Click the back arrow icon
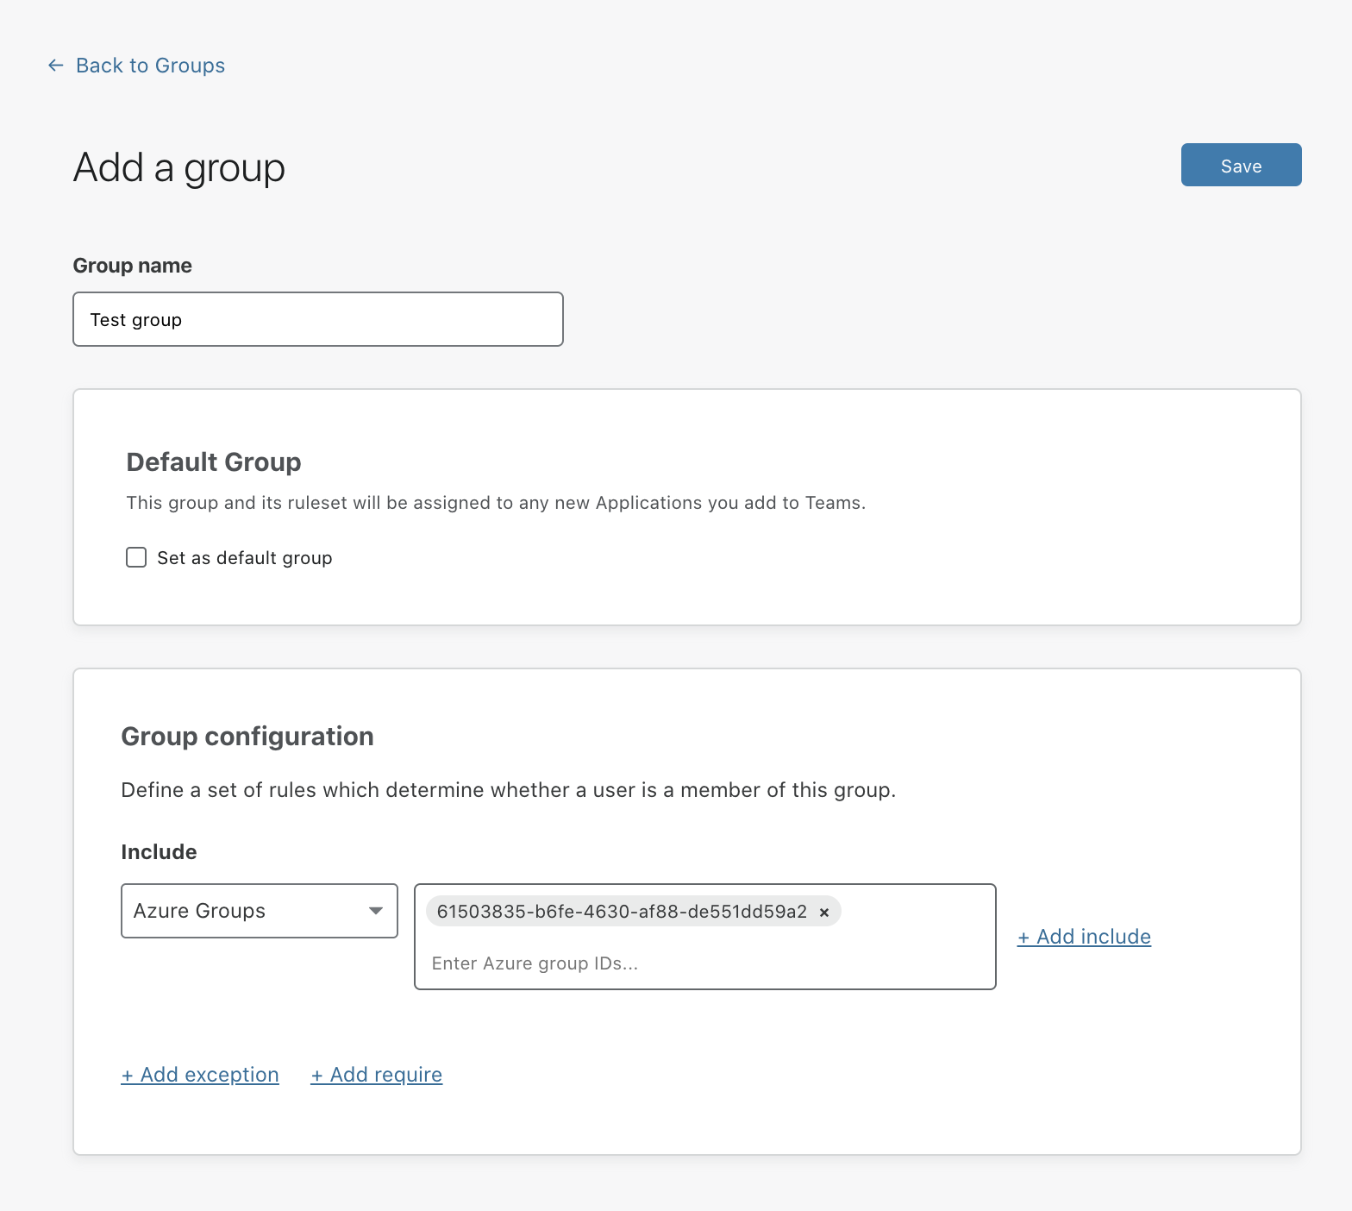The width and height of the screenshot is (1352, 1211). (x=56, y=66)
